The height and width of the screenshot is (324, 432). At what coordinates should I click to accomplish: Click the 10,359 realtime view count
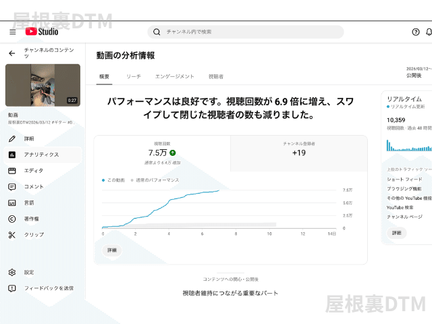point(396,120)
